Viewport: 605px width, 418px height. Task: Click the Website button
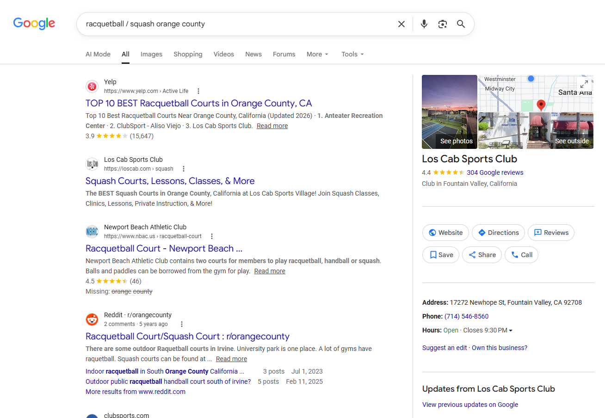point(445,233)
